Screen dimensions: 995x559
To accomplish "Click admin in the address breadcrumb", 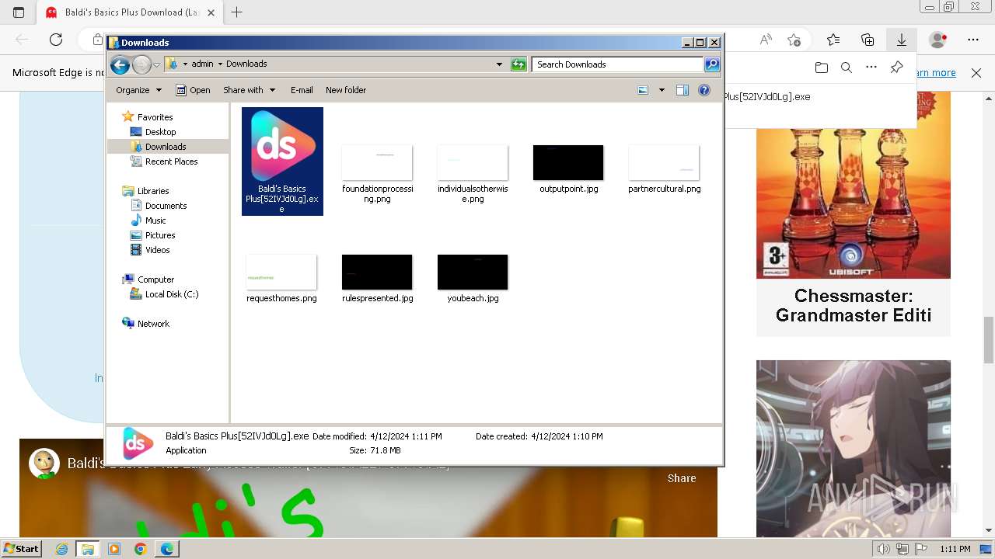I will (x=202, y=64).
